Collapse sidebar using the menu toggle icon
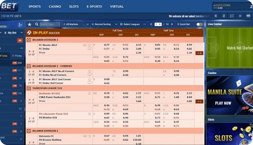This screenshot has width=253, height=145. (x=20, y=25)
